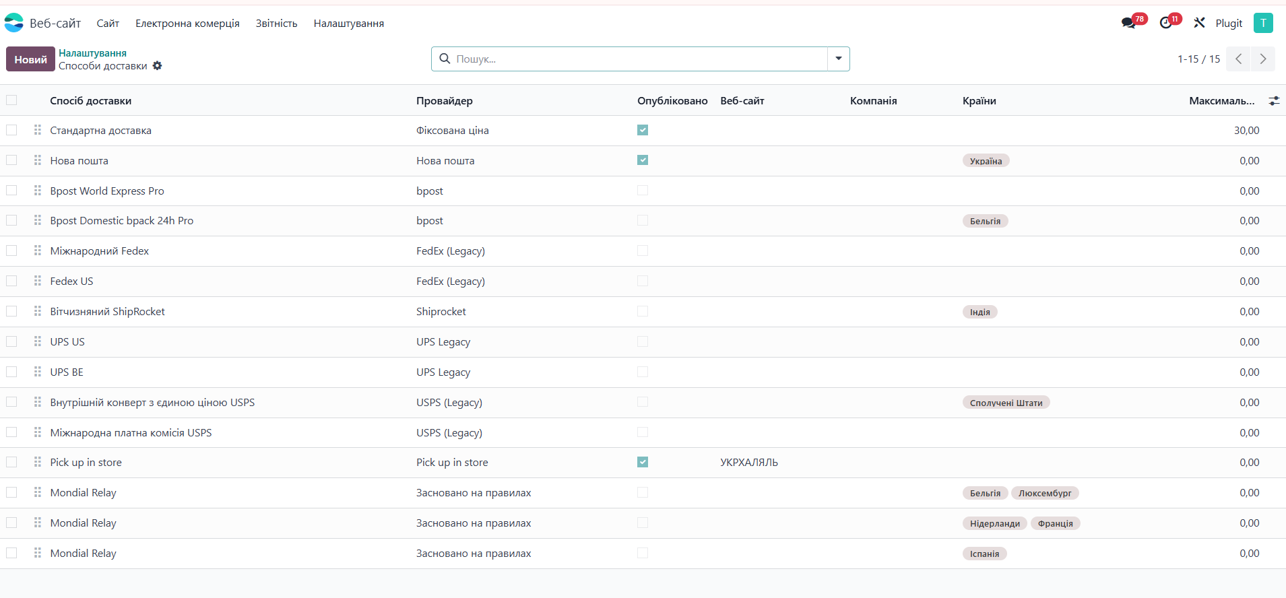1286x598 pixels.
Task: Open the chat messages icon
Action: pos(1128,23)
